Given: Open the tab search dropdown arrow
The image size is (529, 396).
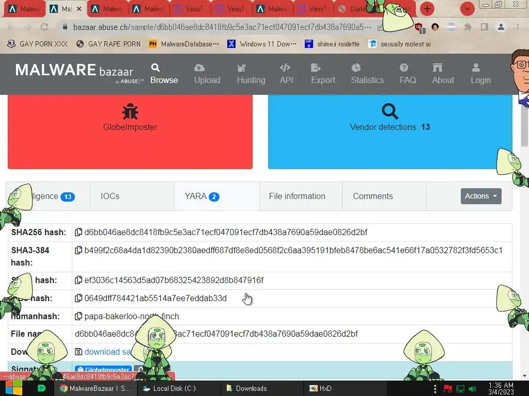Looking at the screenshot, I should coord(467,9).
